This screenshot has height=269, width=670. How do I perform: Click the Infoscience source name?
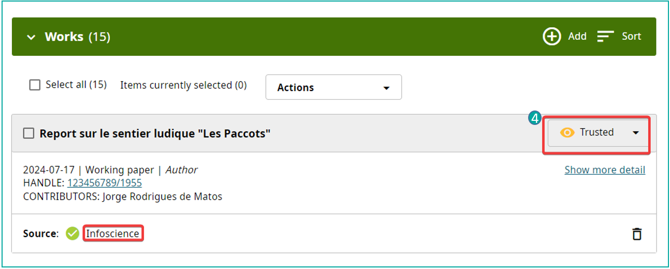click(x=112, y=233)
